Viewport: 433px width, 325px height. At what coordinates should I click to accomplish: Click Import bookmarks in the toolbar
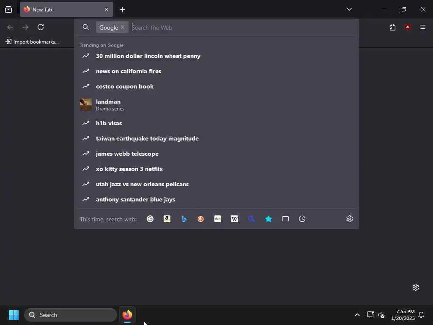pyautogui.click(x=32, y=42)
